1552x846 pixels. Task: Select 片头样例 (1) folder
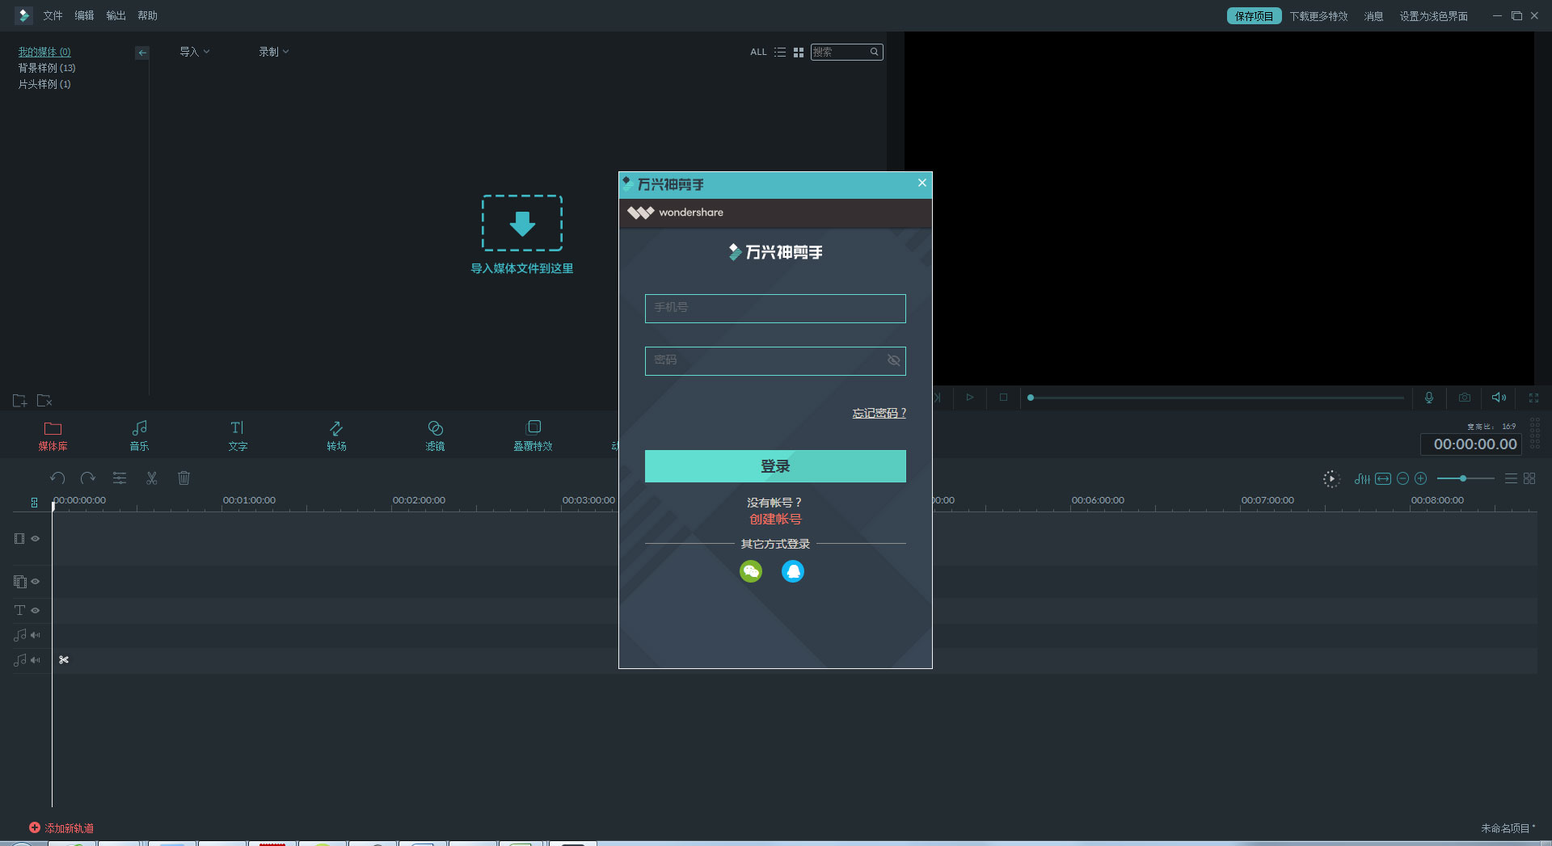[x=44, y=84]
